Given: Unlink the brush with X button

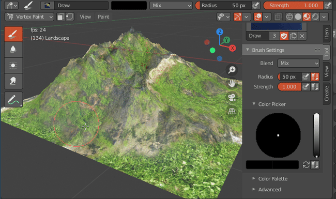Looking at the screenshot, I should tap(302, 36).
